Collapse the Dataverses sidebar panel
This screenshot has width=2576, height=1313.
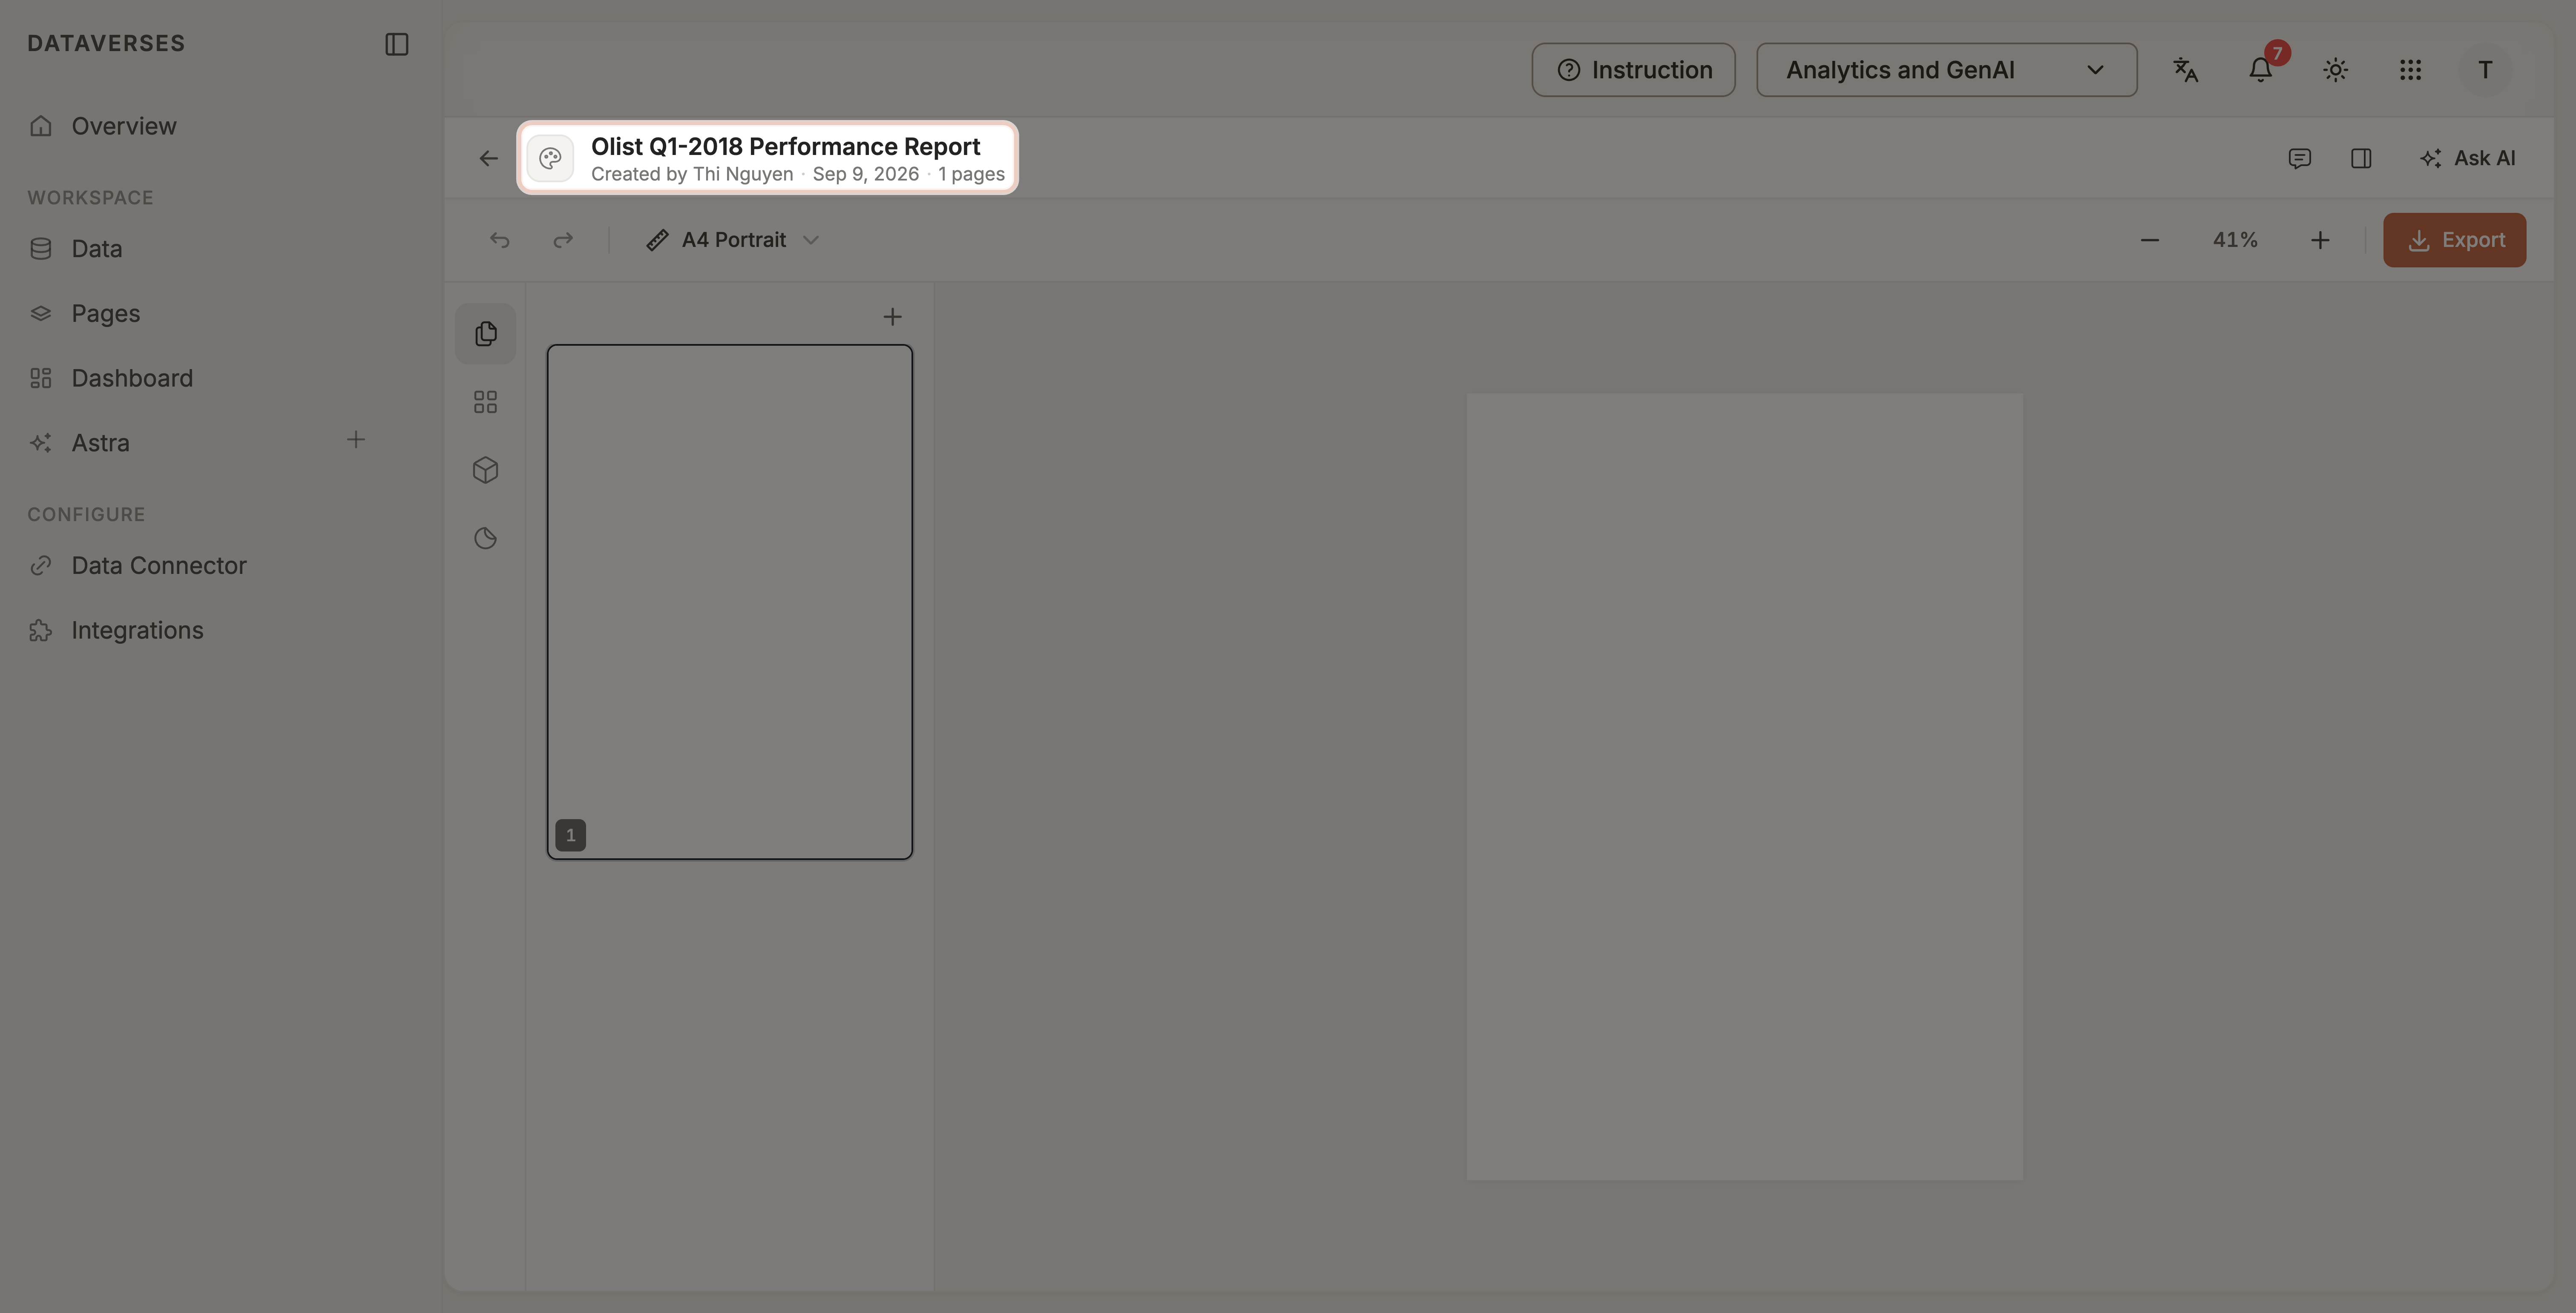tap(397, 44)
